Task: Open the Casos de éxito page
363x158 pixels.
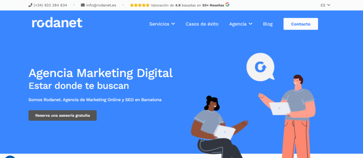Action: coord(202,24)
